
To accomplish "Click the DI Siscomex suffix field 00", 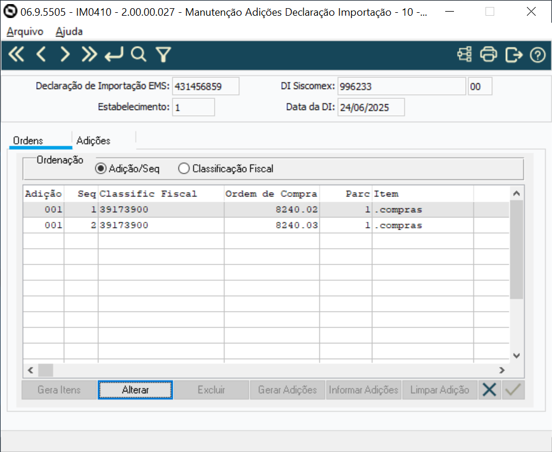I will pyautogui.click(x=480, y=86).
